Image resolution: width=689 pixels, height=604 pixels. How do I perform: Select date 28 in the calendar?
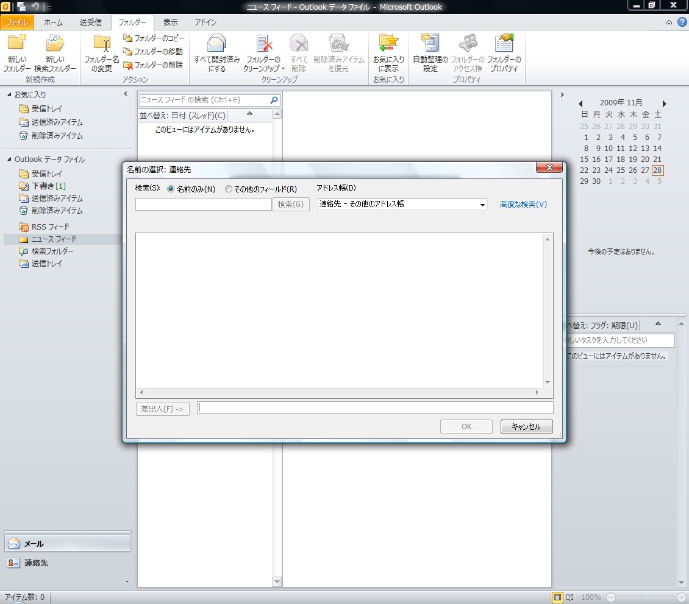(x=657, y=170)
